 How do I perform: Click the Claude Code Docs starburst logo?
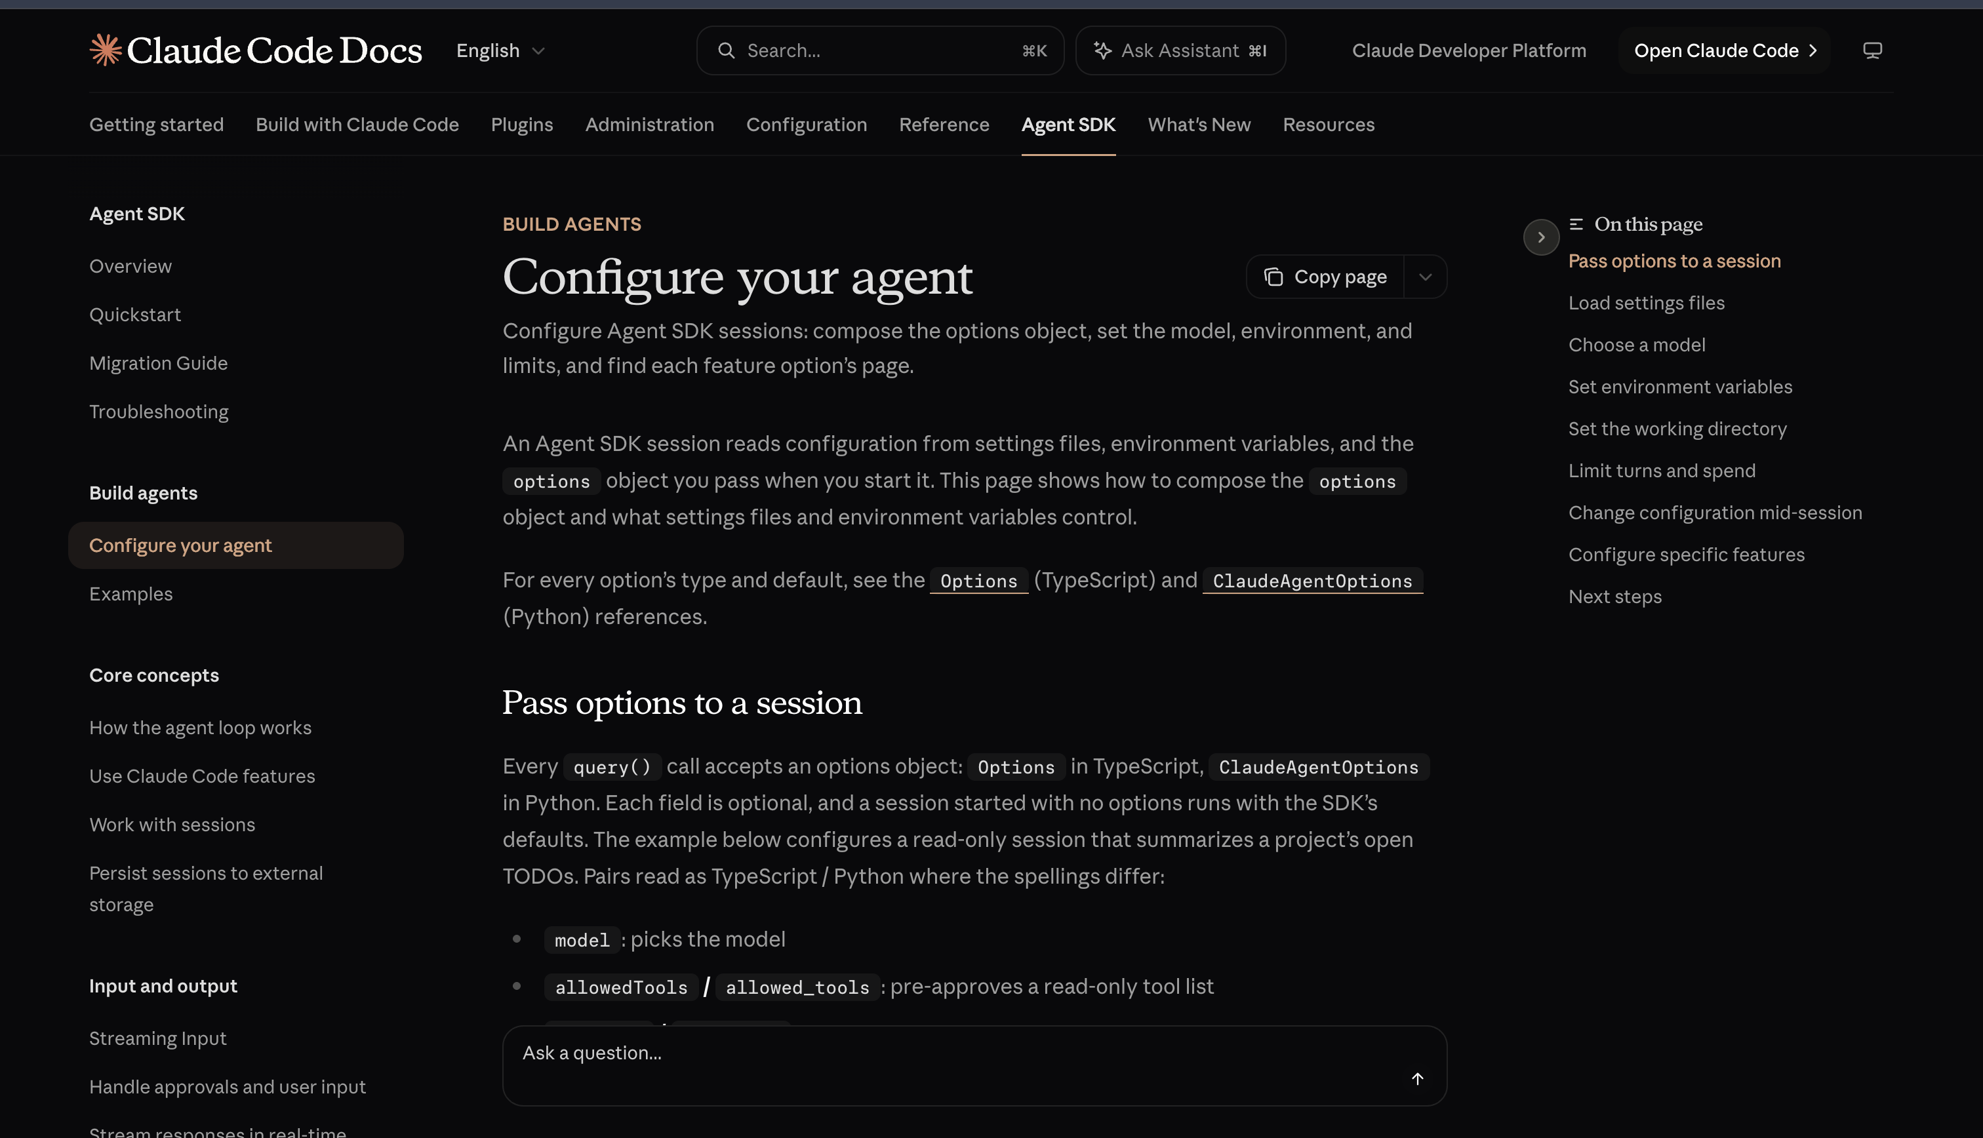click(106, 50)
